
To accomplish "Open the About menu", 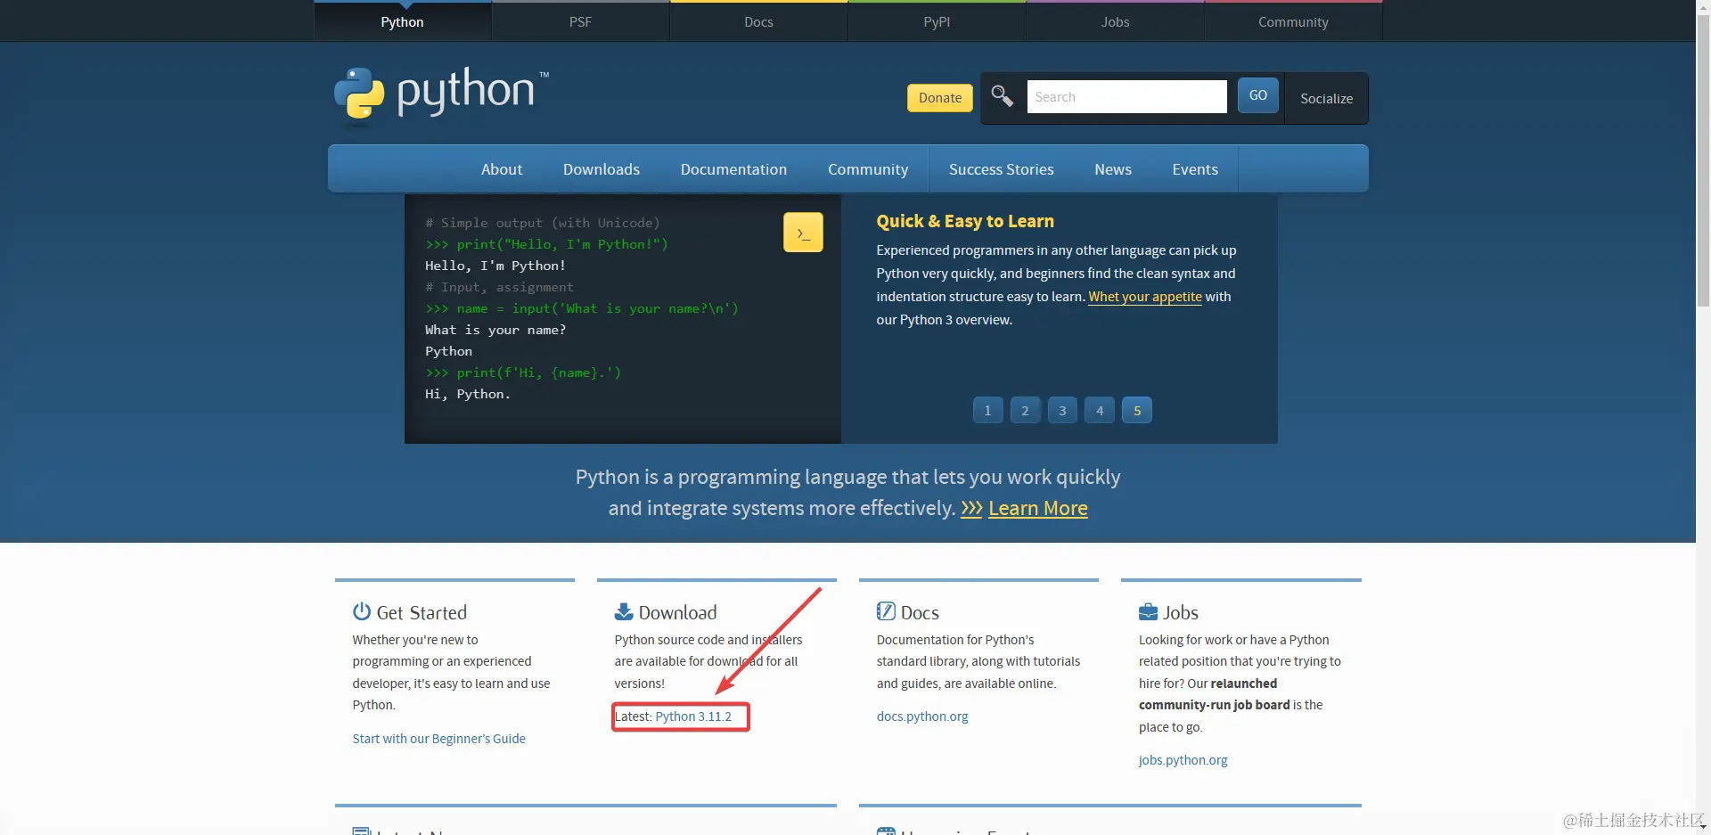I will 502,169.
